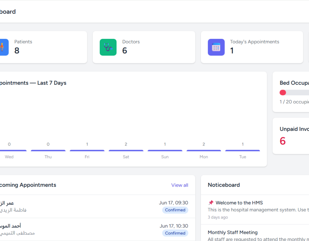Screen dimensions: 309x241
Task: Click the Noticeboard heading
Action: (224, 185)
